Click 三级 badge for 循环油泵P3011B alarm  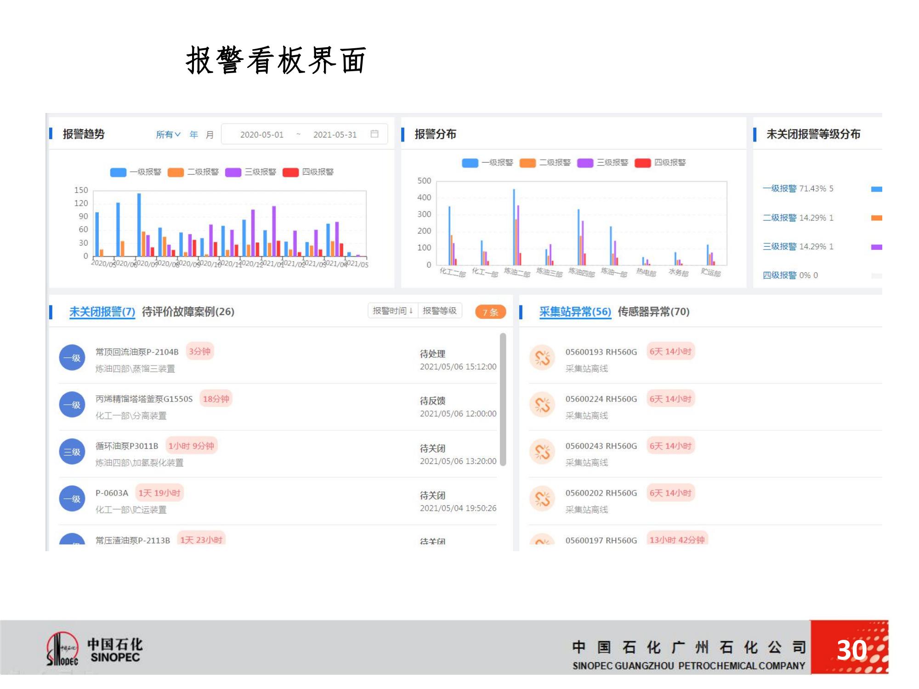coord(72,452)
